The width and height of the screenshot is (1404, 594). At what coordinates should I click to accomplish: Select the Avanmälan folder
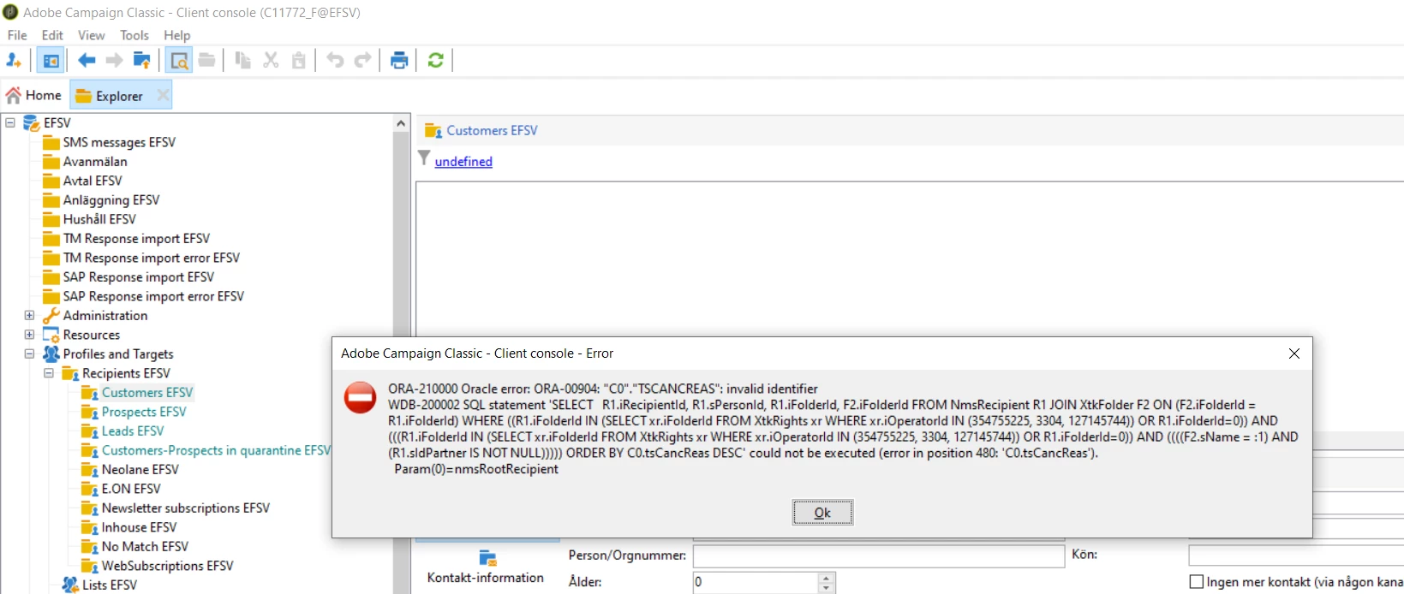[95, 161]
